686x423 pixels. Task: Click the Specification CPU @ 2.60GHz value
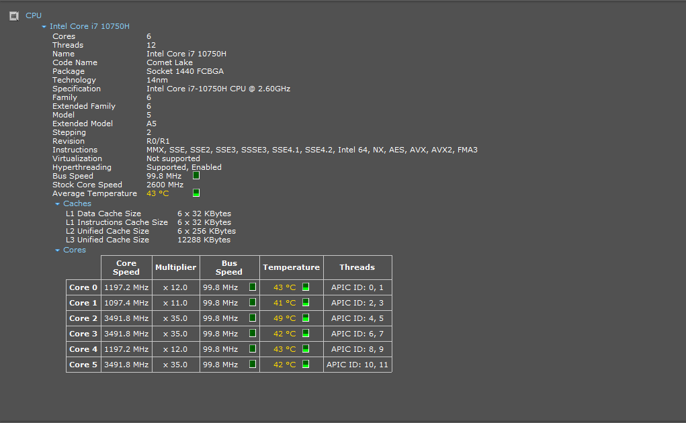click(x=218, y=89)
